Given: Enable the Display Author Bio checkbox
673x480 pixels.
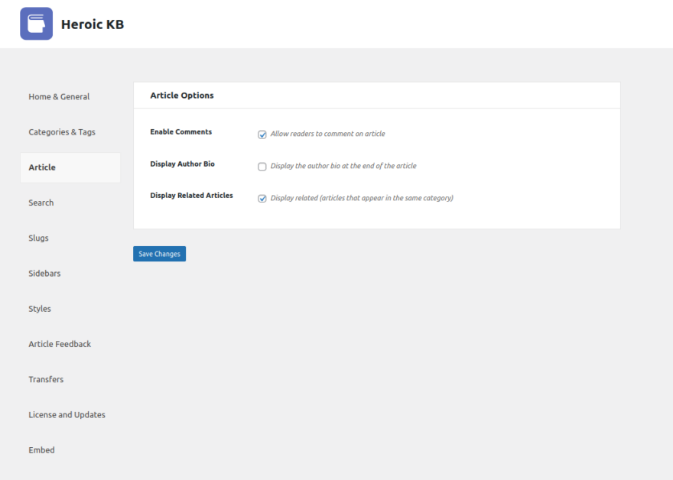Looking at the screenshot, I should (x=262, y=166).
